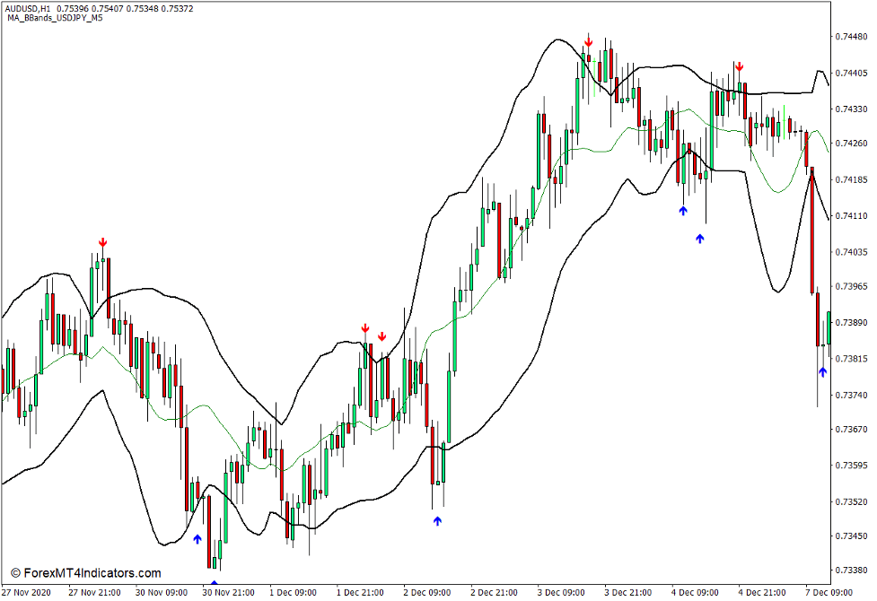
Task: Click the blue up arrow below 2 Dec 09:00 low
Action: point(437,520)
